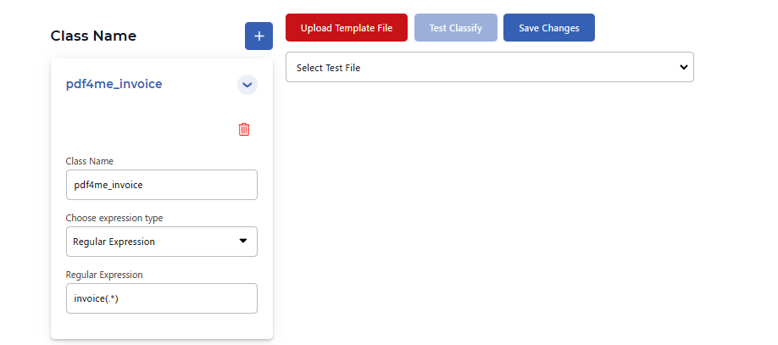
Task: Collapse the pdf4me_invoice panel using its chevron
Action: [x=247, y=85]
